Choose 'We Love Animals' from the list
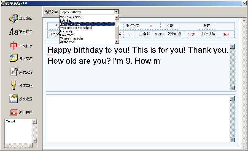Image resolution: width=248 pixels, height=151 pixels. coord(71,17)
